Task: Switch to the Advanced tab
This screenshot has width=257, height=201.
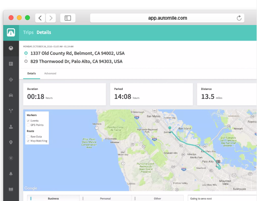Action: tap(50, 73)
